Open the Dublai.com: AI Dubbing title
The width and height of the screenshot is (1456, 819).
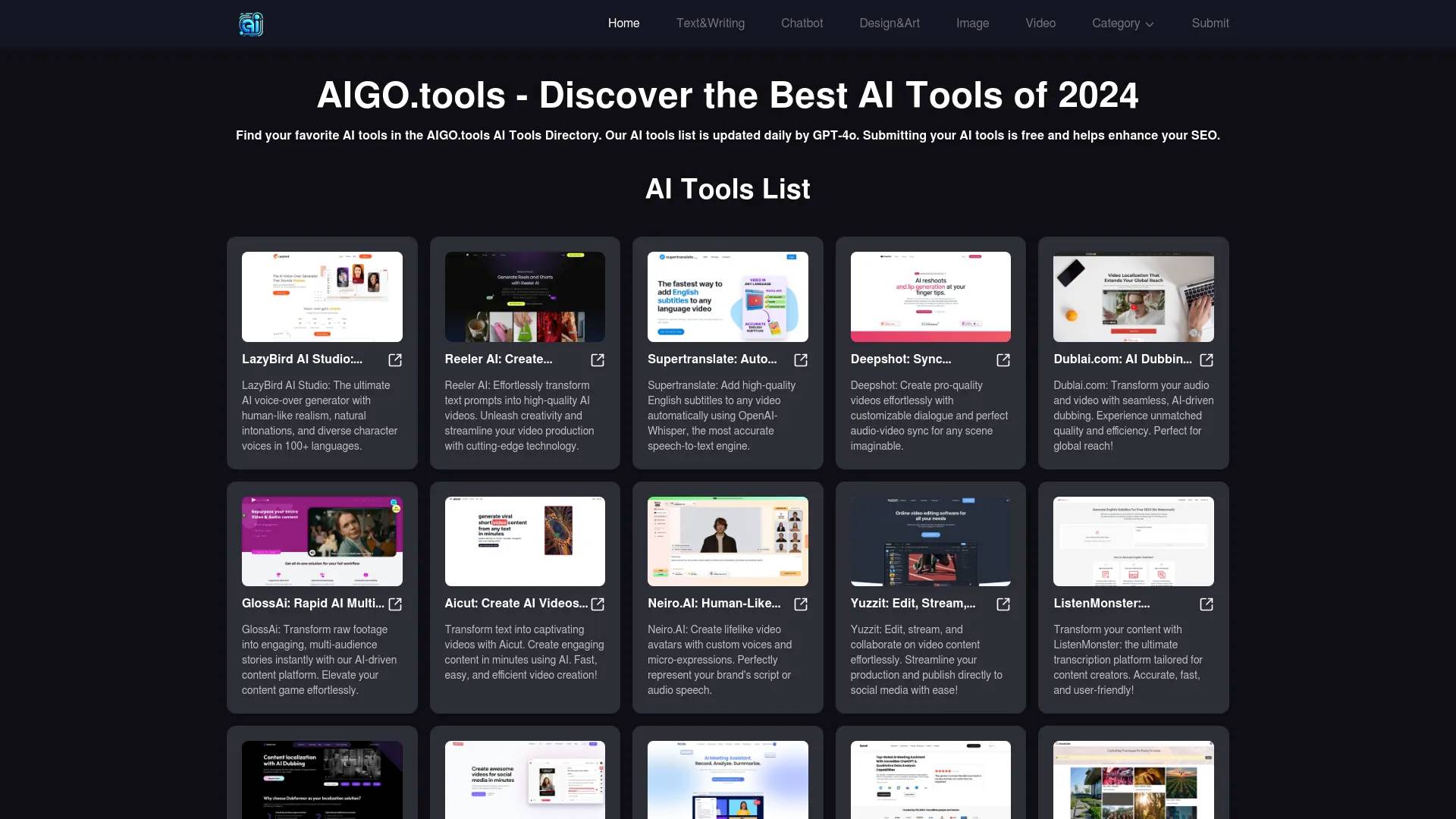pos(1122,359)
